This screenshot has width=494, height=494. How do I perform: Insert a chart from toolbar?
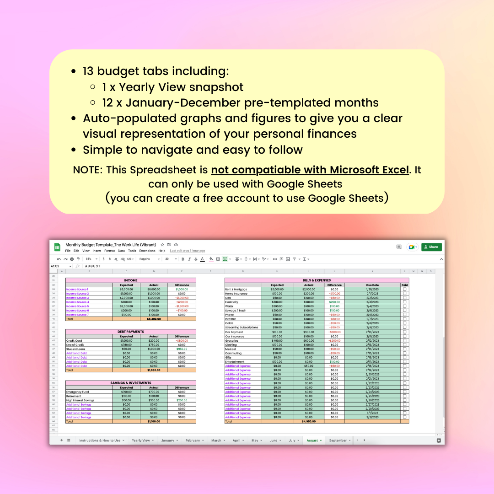click(288, 259)
